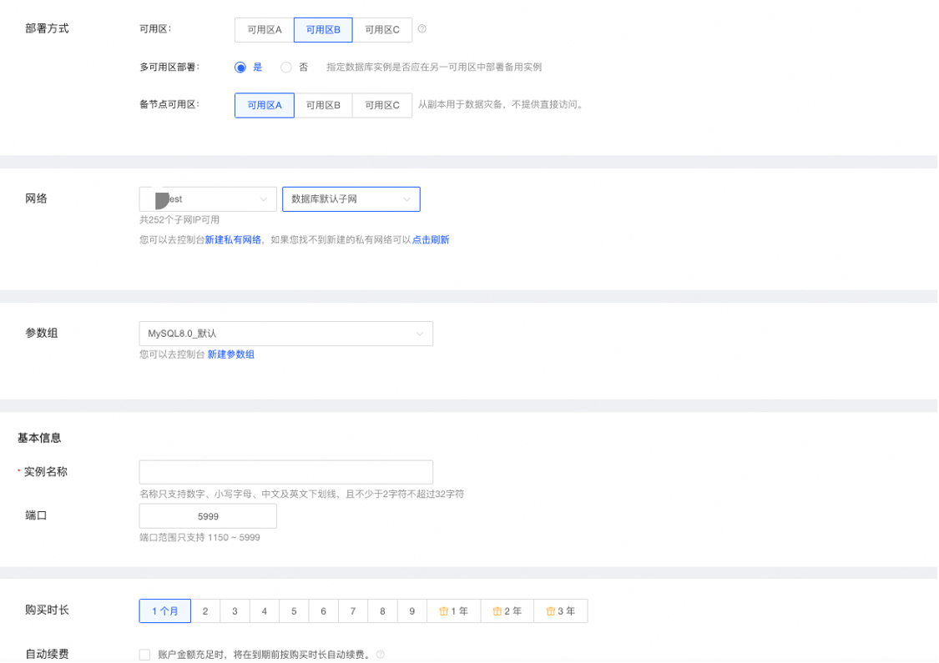Switch deployment zone to 可用区C
This screenshot has width=939, height=663.
383,29
